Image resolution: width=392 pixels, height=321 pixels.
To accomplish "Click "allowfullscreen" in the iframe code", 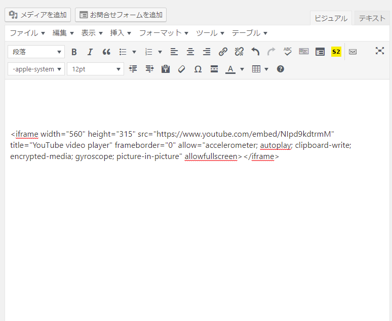I will click(211, 156).
